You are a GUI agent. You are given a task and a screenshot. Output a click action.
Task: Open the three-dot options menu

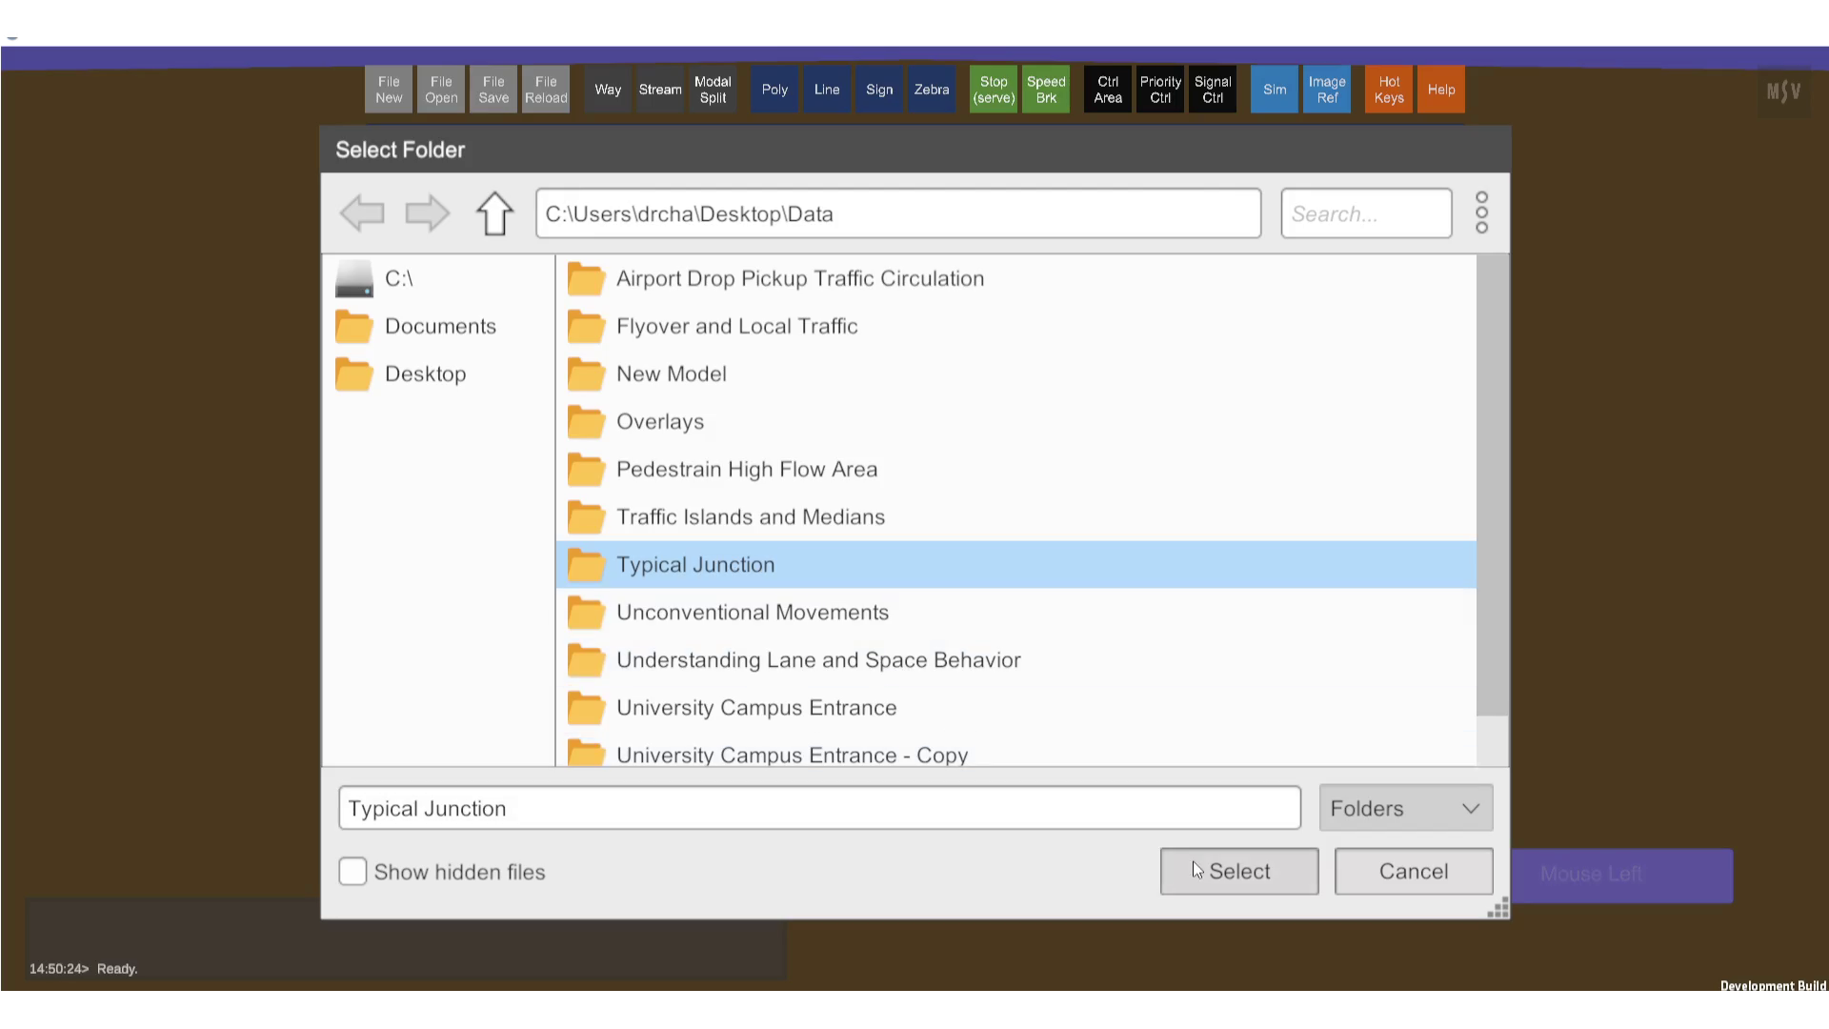click(x=1481, y=212)
